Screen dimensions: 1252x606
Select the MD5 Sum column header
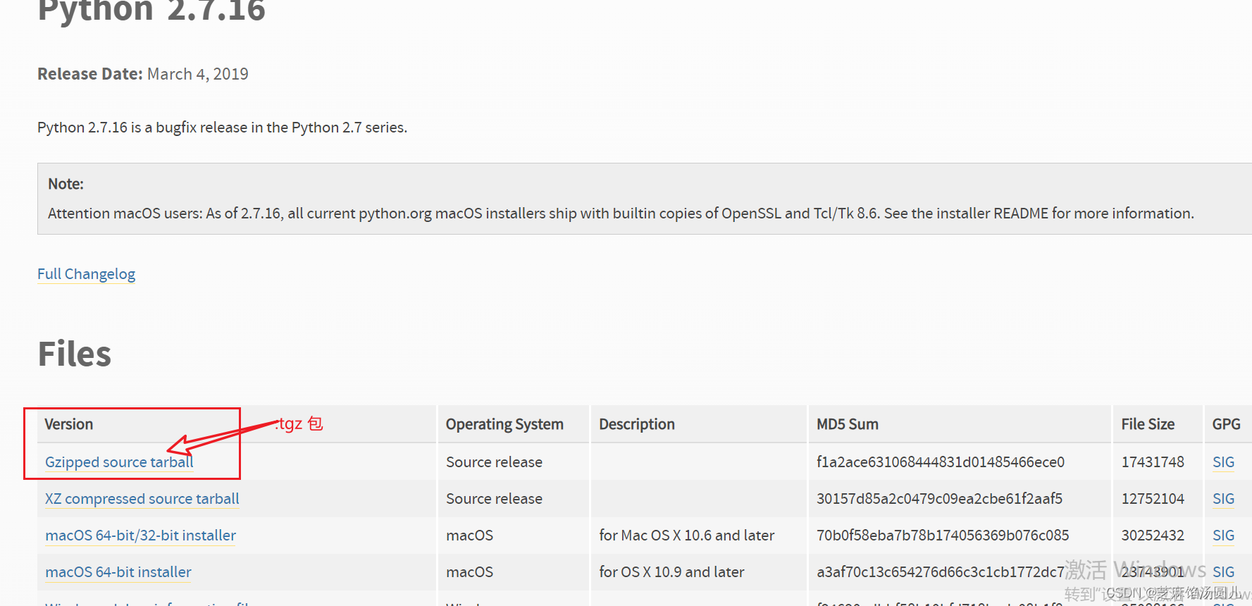pos(848,424)
